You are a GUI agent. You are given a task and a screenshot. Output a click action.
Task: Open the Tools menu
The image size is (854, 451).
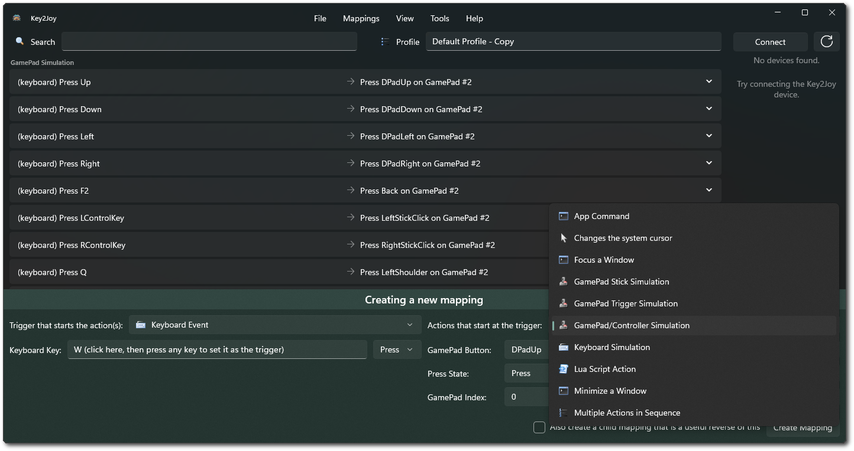coord(440,18)
